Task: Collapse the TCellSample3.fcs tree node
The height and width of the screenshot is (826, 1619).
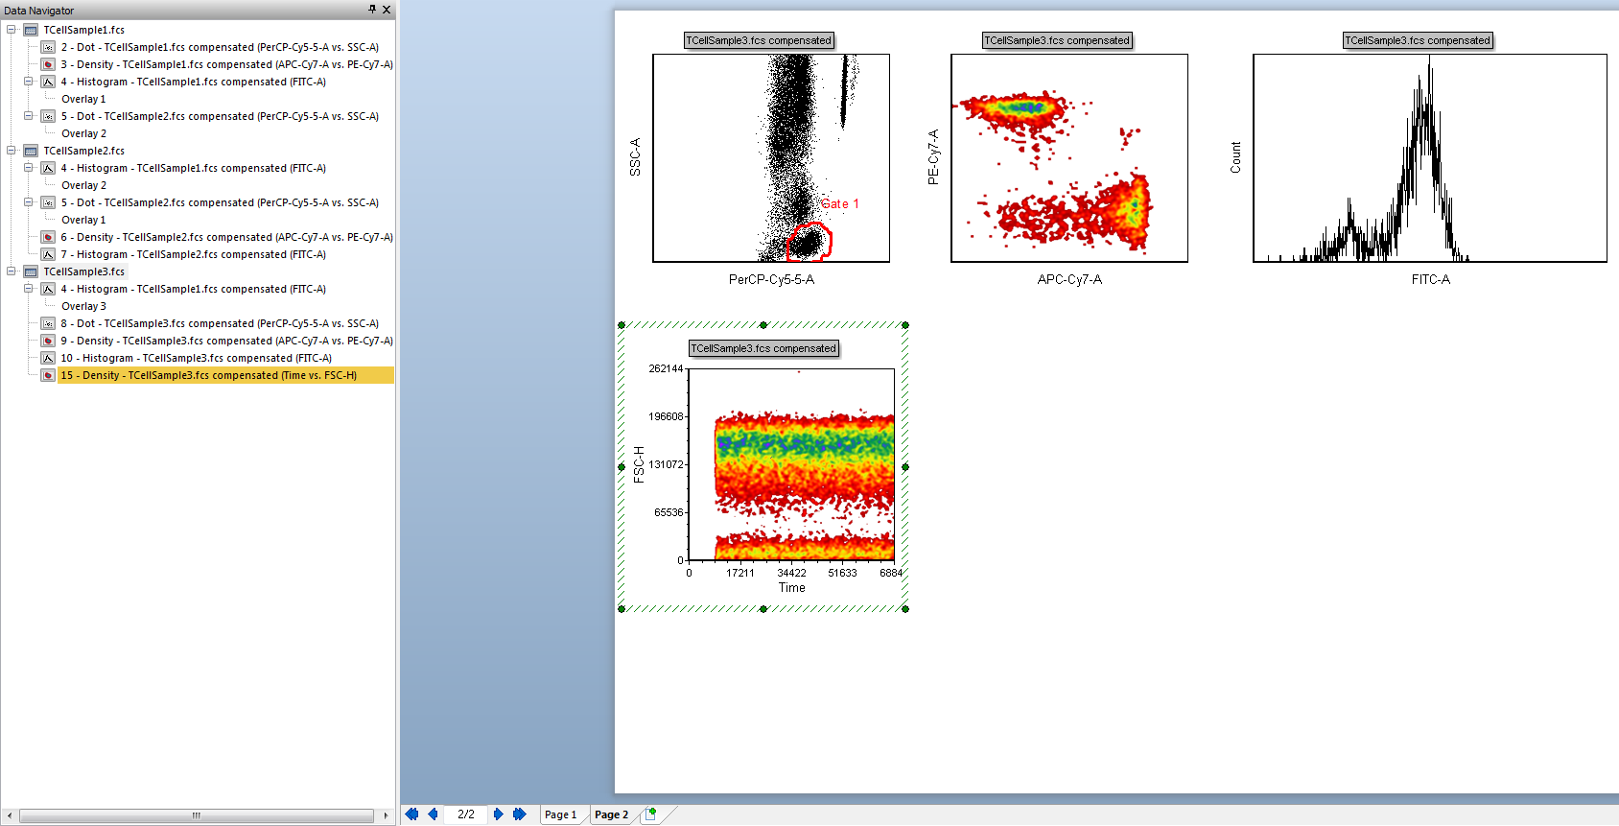Action: pos(12,271)
